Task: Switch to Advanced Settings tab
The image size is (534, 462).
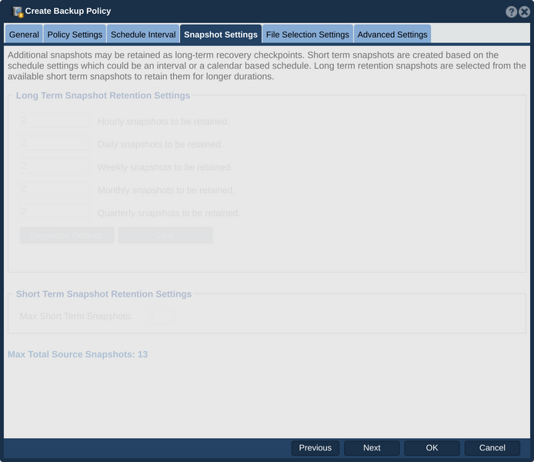Action: (392, 35)
